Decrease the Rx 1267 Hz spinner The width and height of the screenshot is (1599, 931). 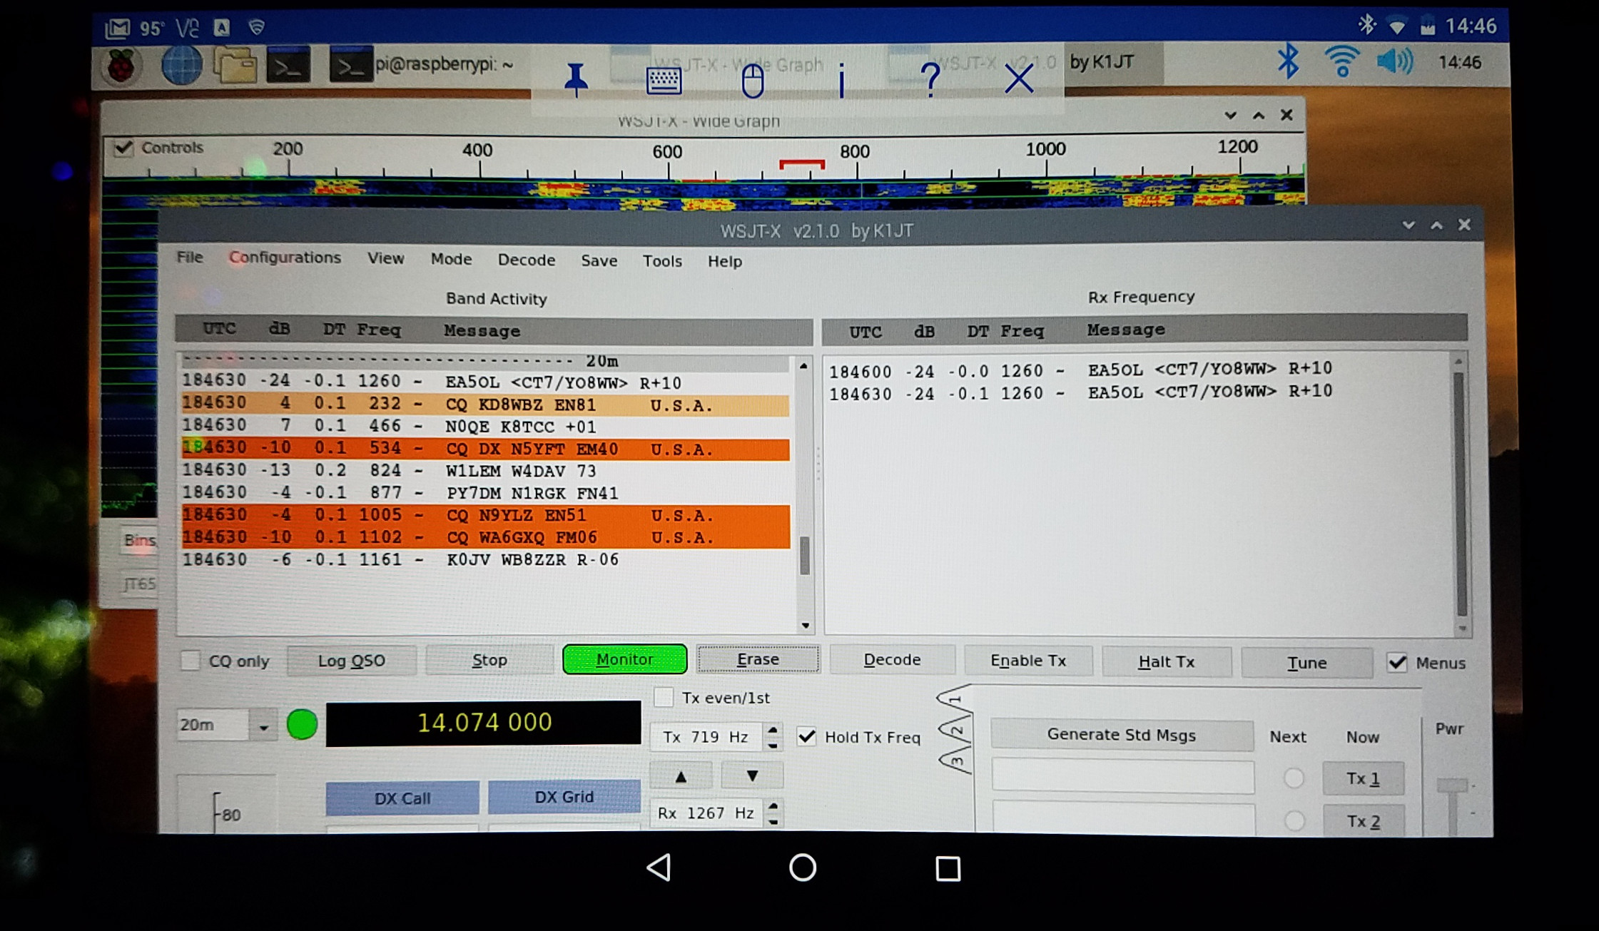click(x=773, y=820)
